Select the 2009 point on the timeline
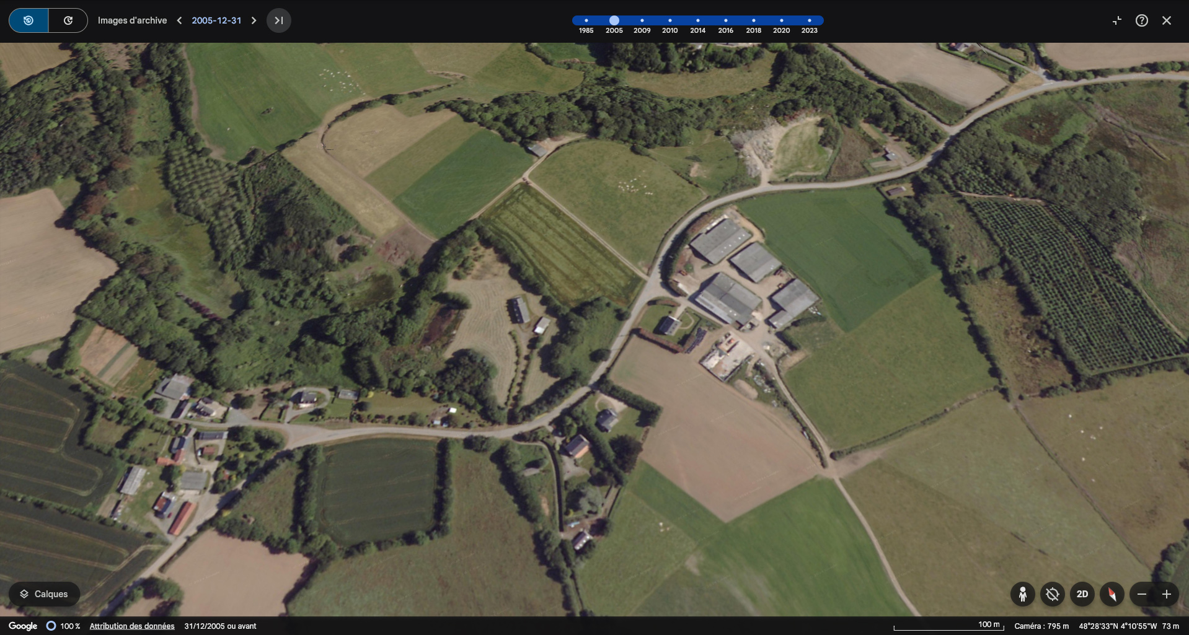Screen dimensions: 1189x635 pos(642,20)
